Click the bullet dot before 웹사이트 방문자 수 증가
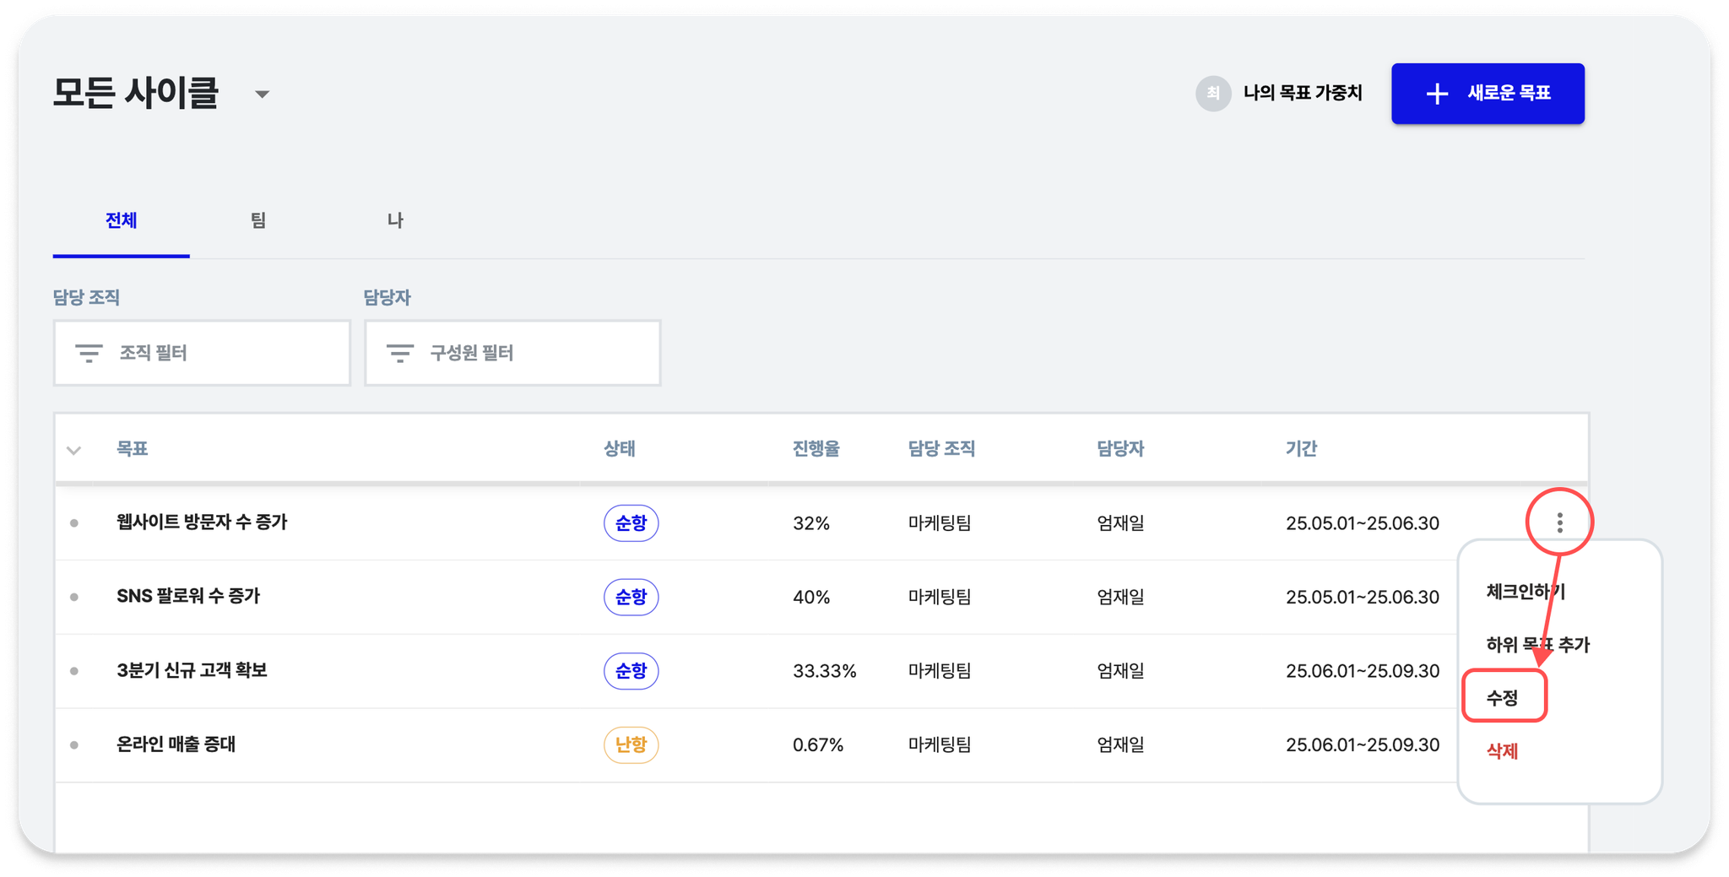 pyautogui.click(x=74, y=523)
